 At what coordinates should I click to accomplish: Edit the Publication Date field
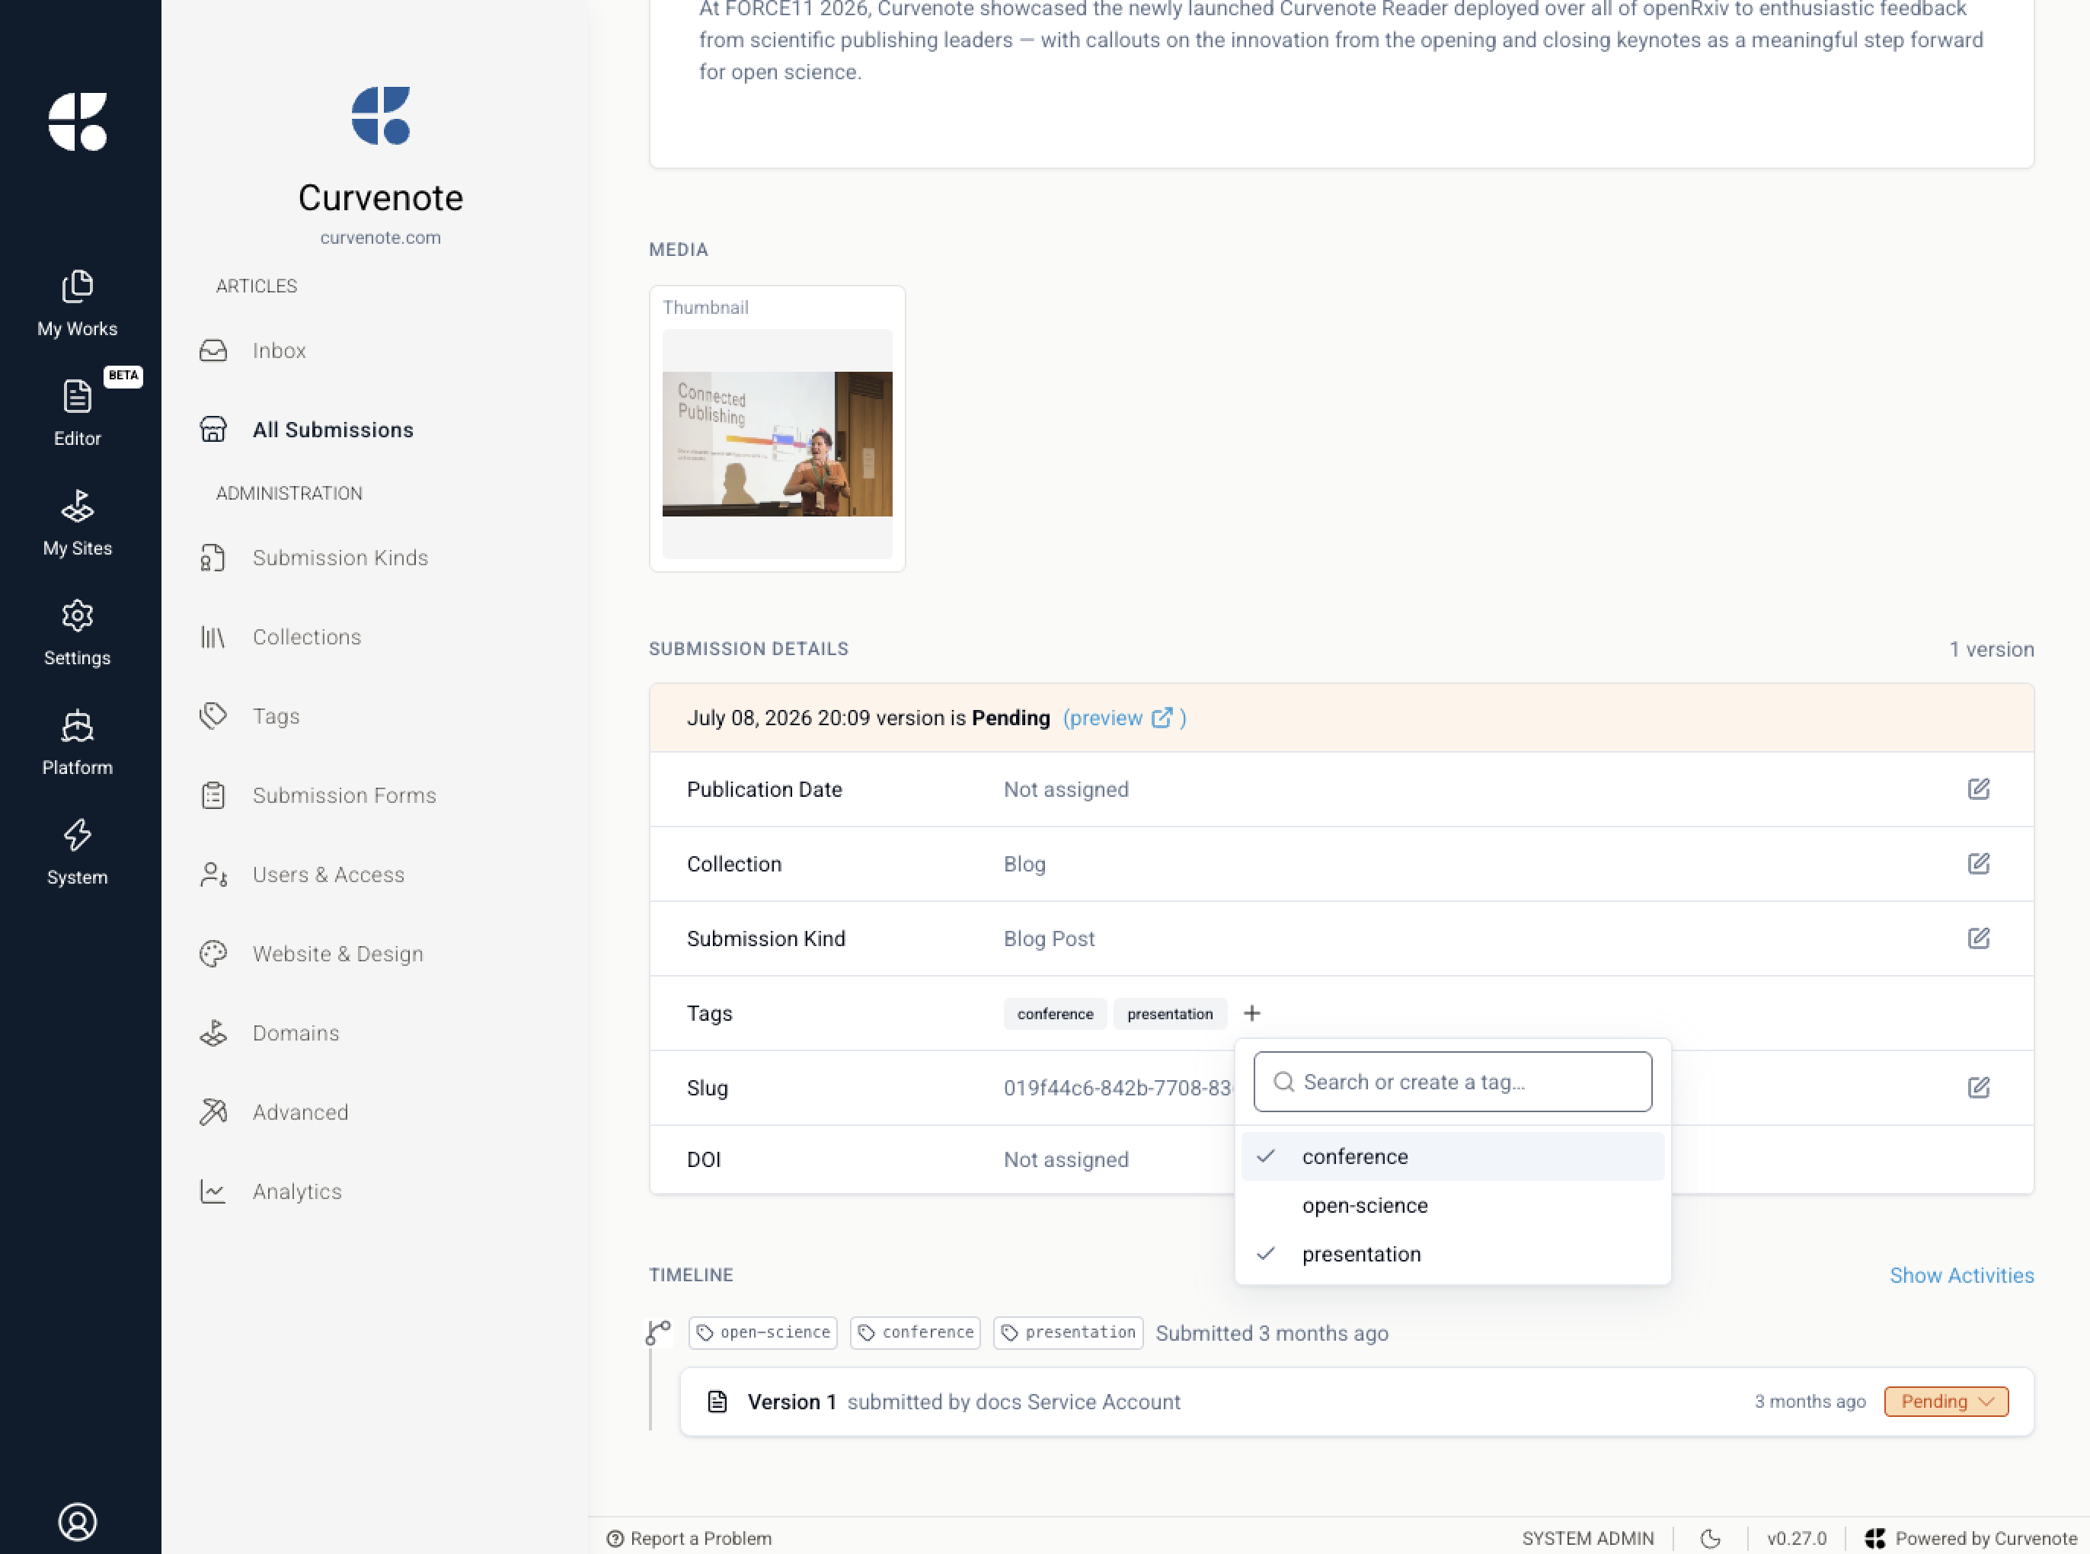pyautogui.click(x=1978, y=789)
